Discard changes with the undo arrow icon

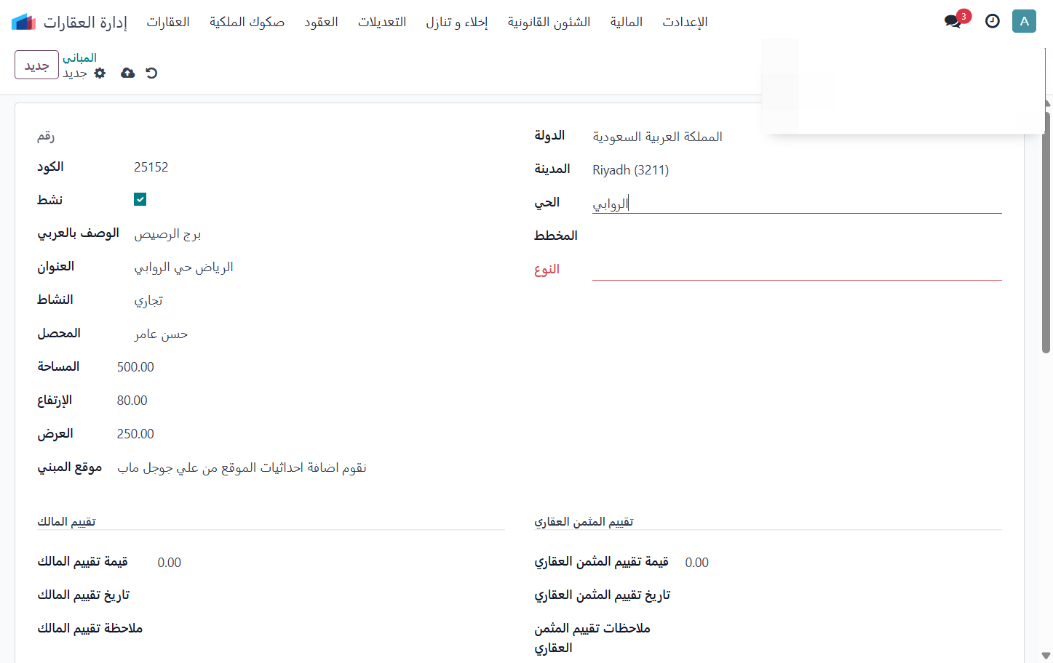tap(151, 73)
